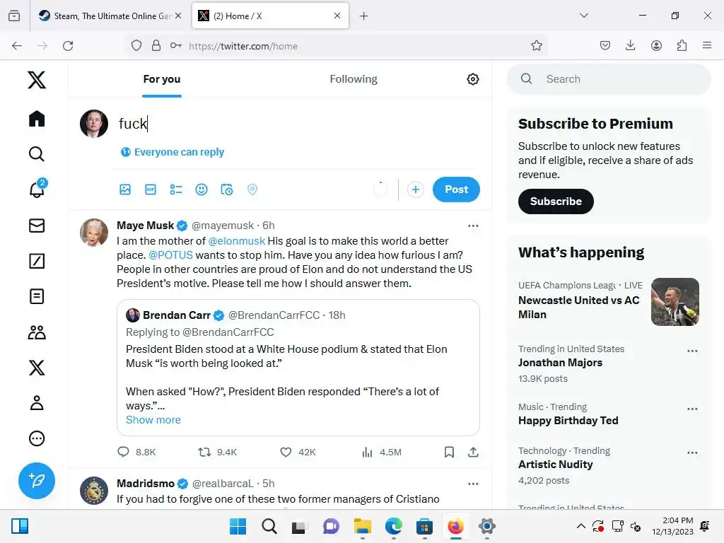The image size is (724, 543).
Task: Open Newcastle United vs AC Milan trend
Action: 578,307
